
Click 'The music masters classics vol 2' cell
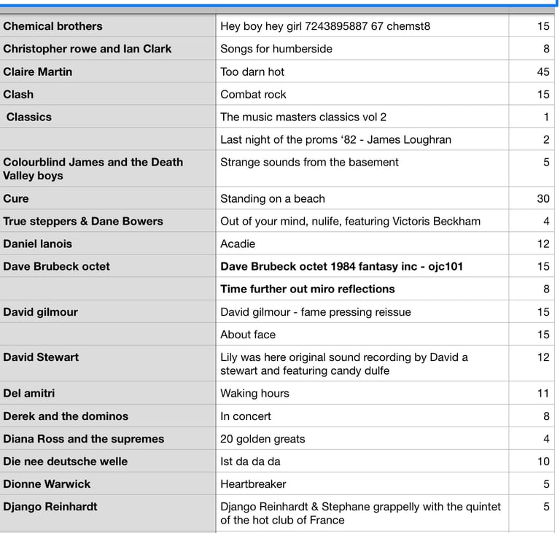(362, 117)
